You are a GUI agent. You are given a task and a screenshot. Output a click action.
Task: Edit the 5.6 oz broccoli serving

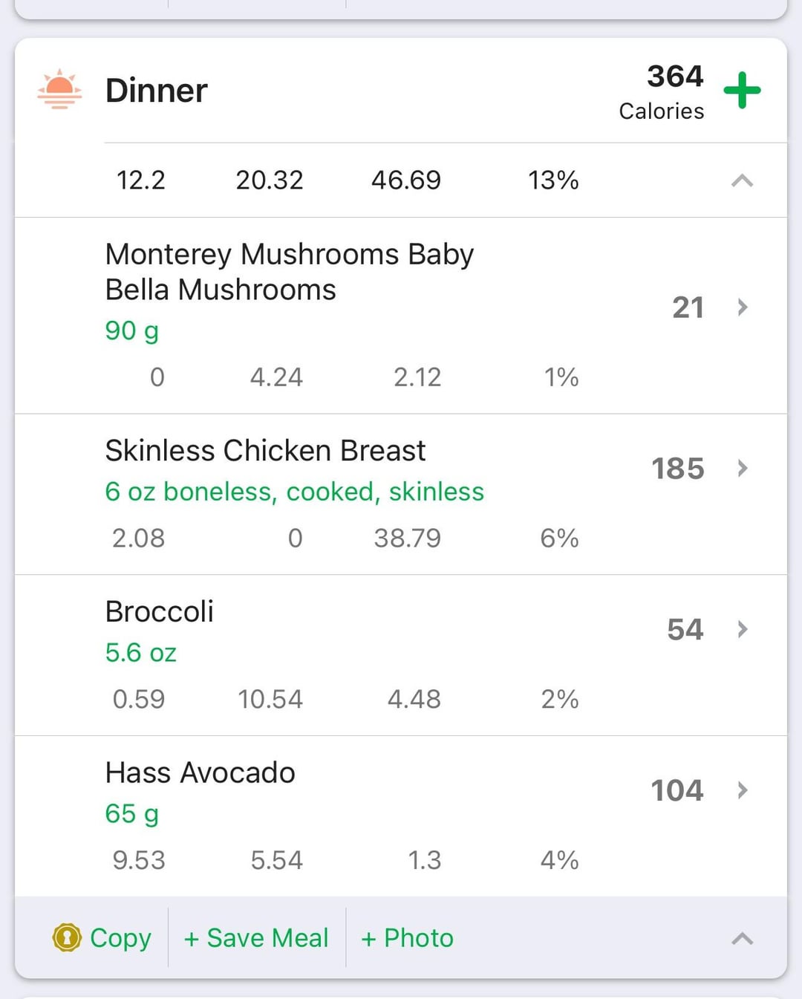pyautogui.click(x=141, y=652)
